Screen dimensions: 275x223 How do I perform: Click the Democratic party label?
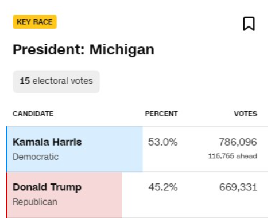36,157
